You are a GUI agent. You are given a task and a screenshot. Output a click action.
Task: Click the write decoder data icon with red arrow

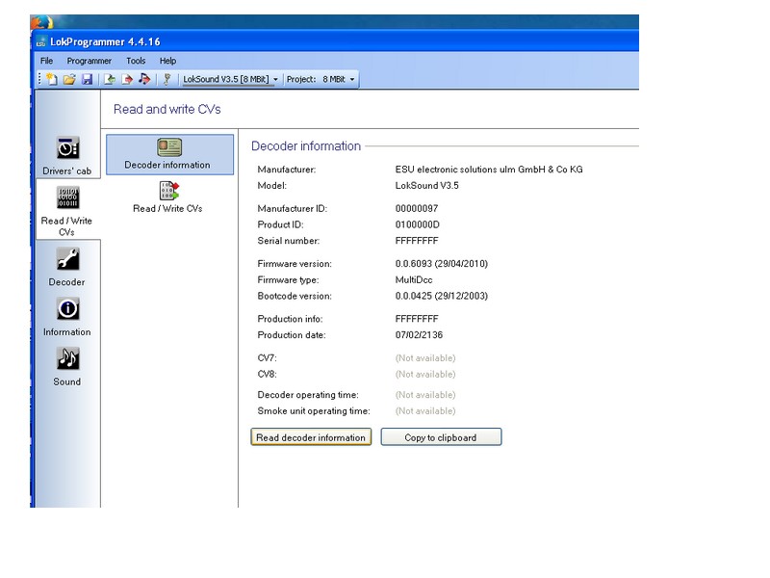[127, 79]
